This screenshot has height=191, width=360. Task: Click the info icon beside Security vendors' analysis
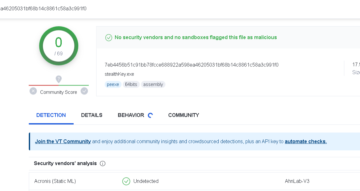click(x=103, y=163)
